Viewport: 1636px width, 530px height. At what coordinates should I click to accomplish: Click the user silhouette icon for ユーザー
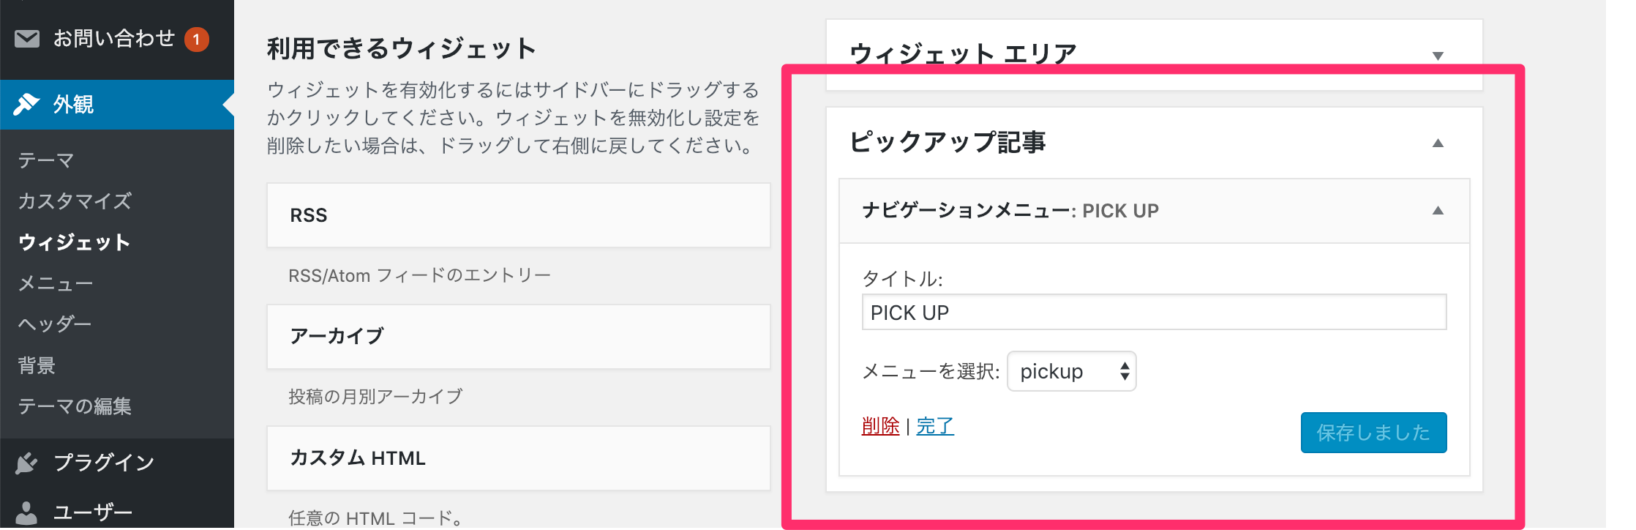click(x=26, y=512)
